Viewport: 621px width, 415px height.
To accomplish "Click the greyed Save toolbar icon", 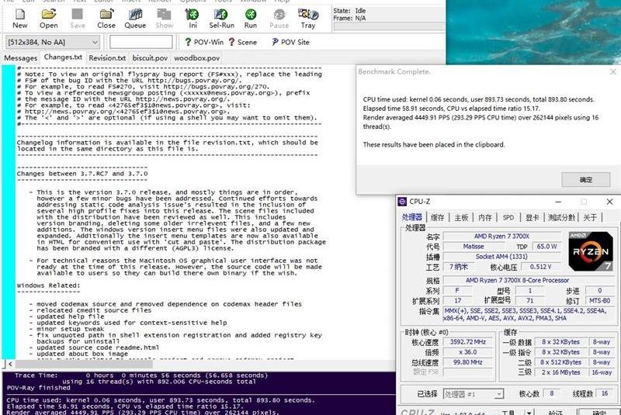I will click(77, 19).
